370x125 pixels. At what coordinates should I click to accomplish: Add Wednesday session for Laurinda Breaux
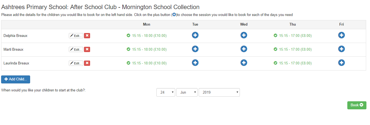point(244,63)
